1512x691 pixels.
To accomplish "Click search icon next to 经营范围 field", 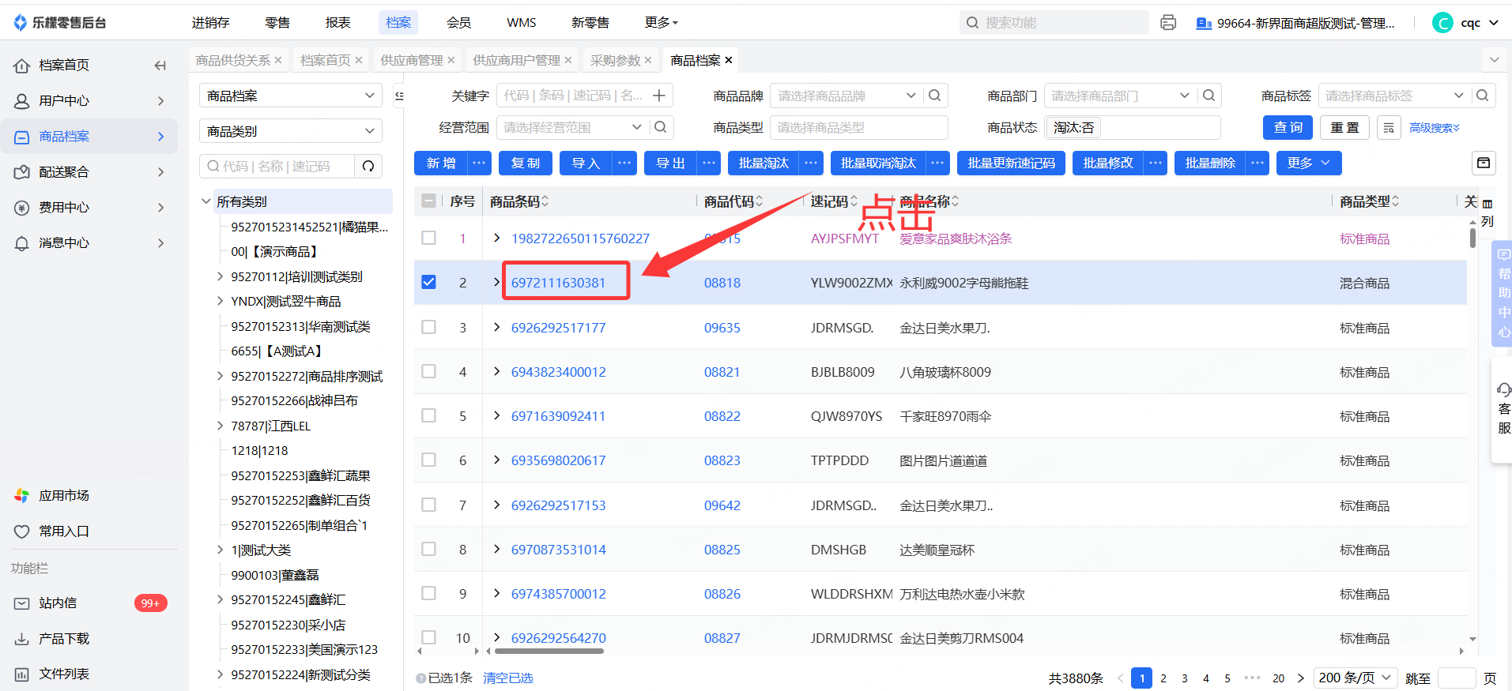I will point(661,127).
